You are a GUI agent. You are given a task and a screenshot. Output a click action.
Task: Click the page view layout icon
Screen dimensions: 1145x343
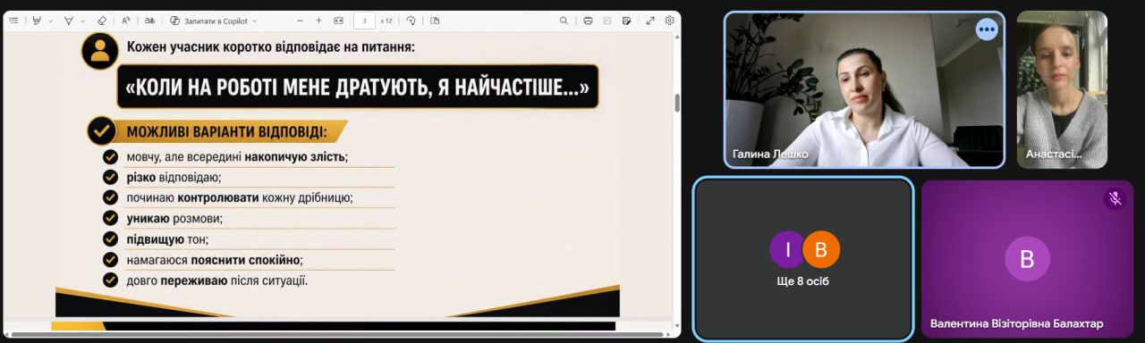coord(435,20)
